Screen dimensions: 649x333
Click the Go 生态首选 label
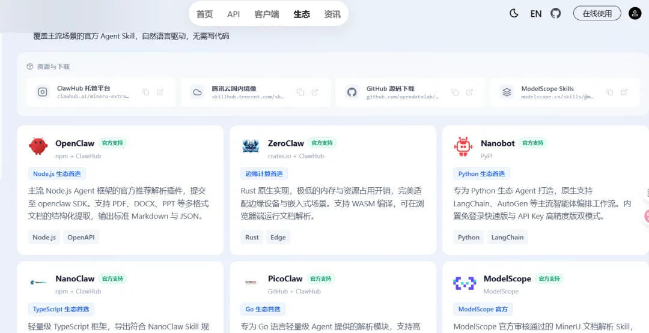[263, 309]
